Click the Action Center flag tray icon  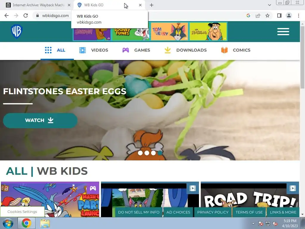click(261, 223)
